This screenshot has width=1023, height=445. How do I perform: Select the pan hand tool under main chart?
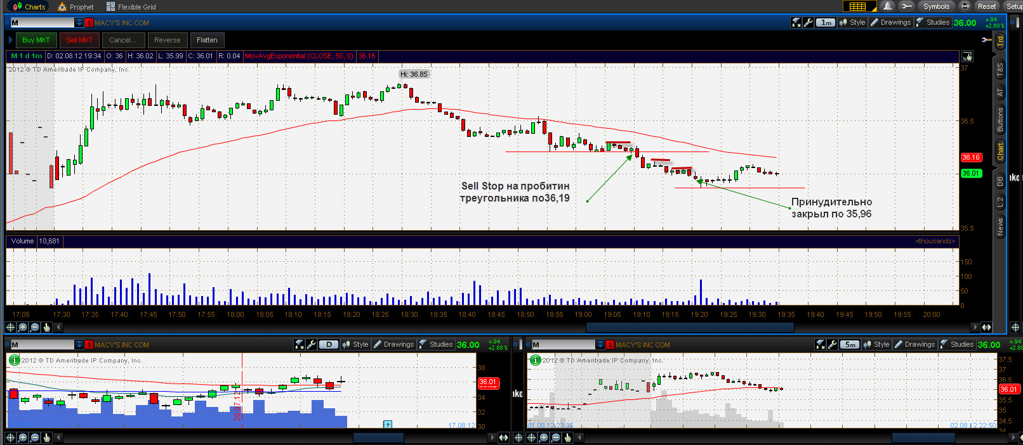click(47, 327)
